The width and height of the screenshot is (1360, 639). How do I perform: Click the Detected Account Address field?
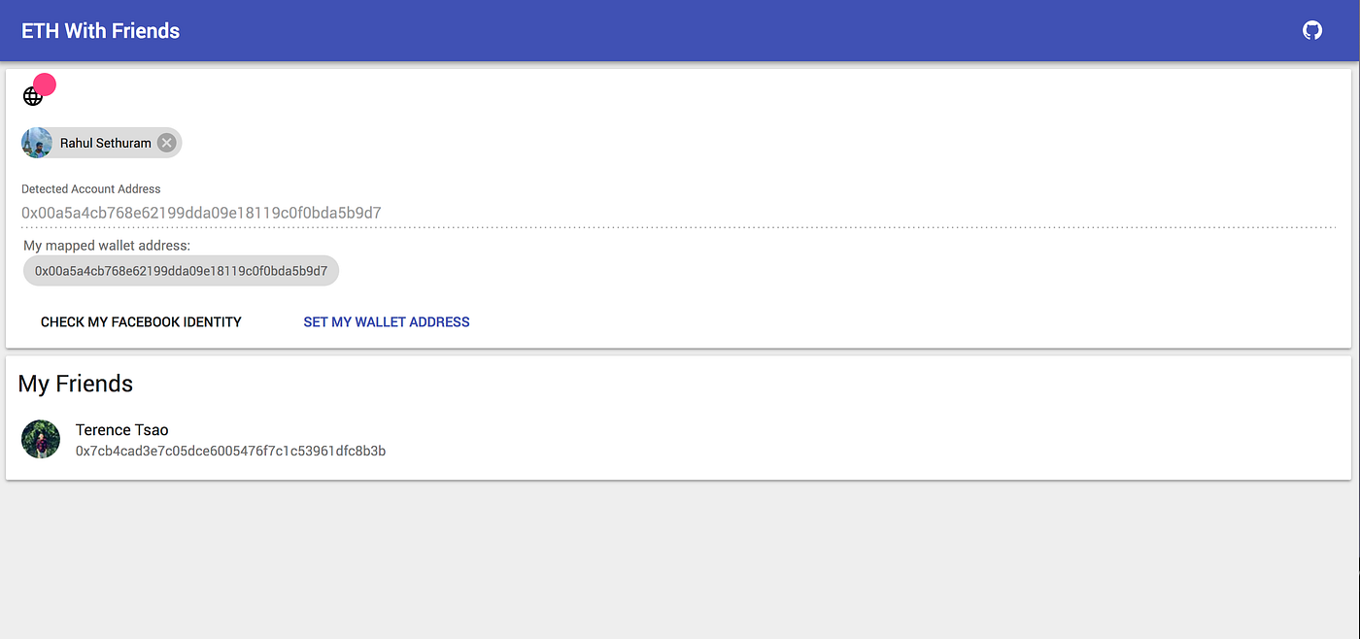tap(679, 212)
